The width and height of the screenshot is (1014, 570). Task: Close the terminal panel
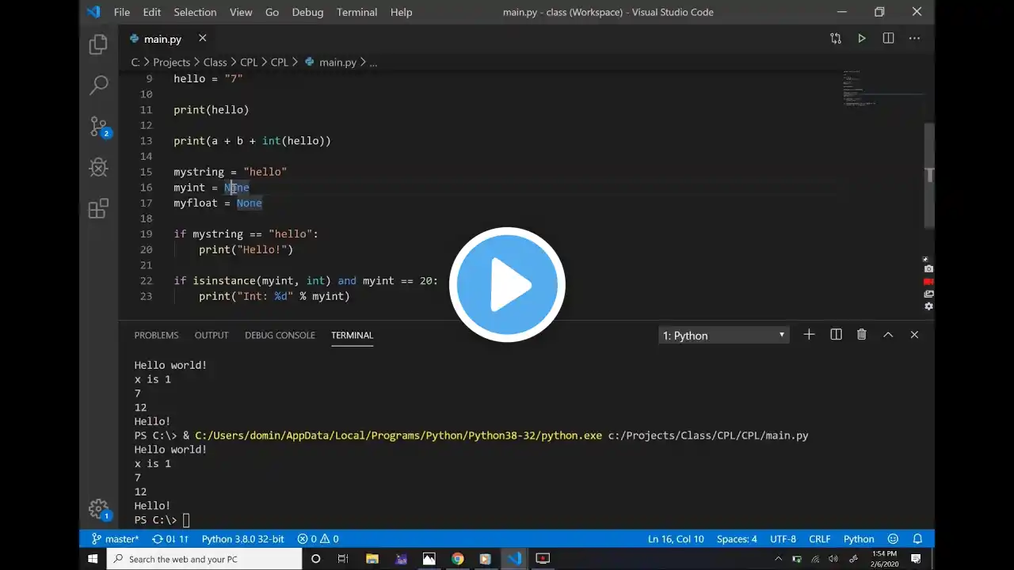point(914,335)
